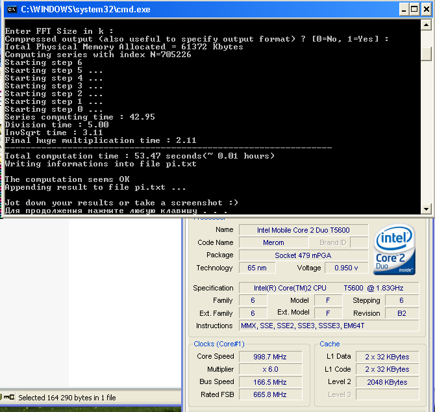This screenshot has height=412, width=435.
Task: Click the Intel Core 2 Duo logo
Action: pyautogui.click(x=394, y=249)
